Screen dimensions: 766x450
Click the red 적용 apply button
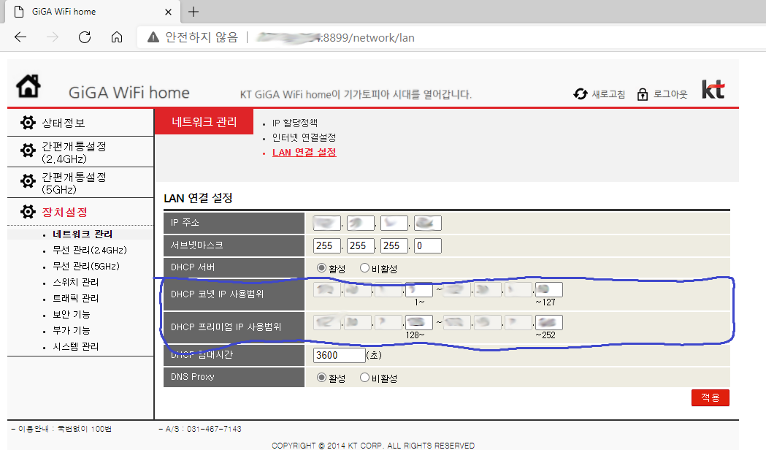pyautogui.click(x=711, y=397)
